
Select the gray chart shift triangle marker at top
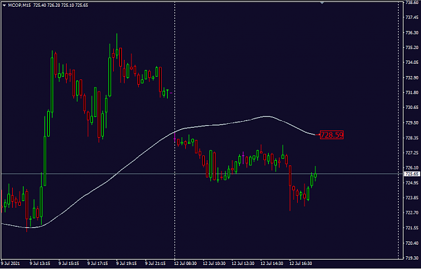[x=322, y=3]
